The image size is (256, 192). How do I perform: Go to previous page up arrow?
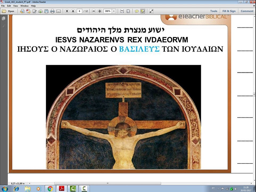[x=67, y=11]
